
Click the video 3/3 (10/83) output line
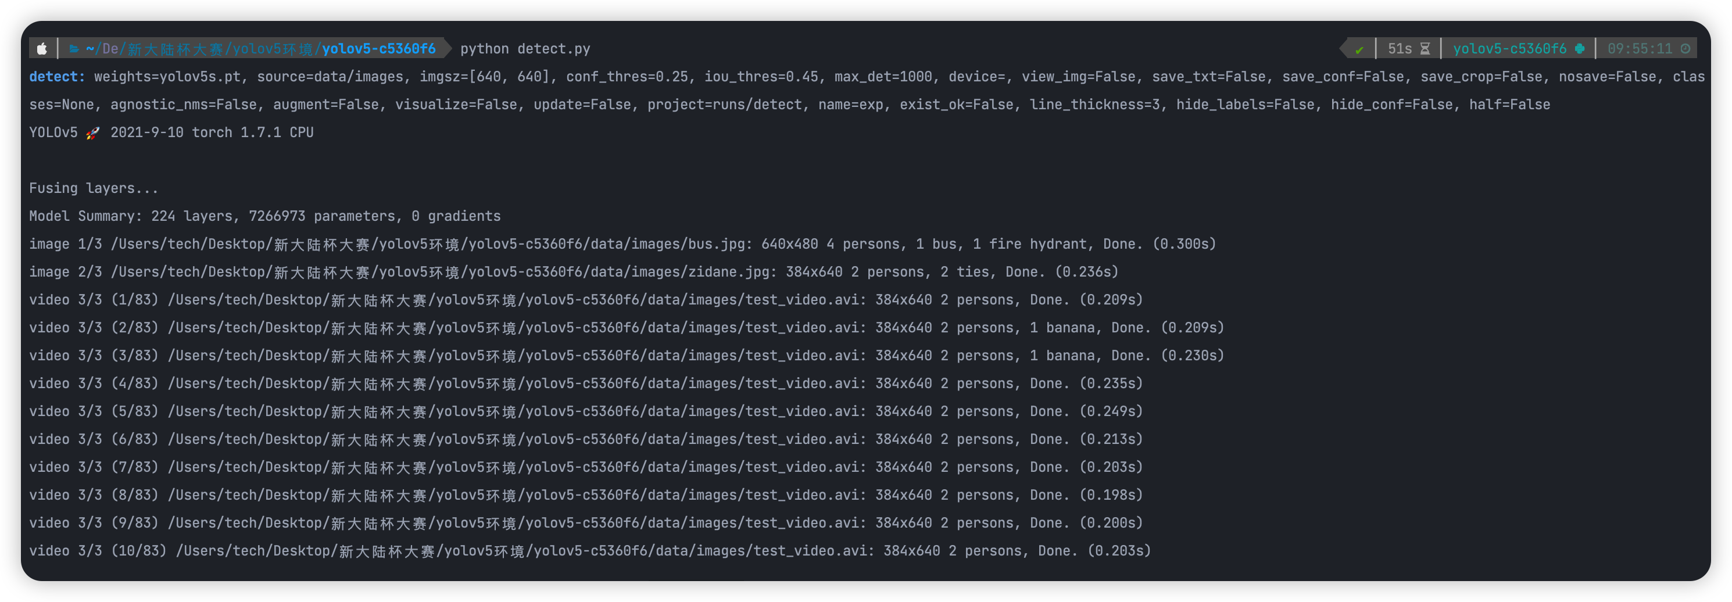[x=590, y=551]
